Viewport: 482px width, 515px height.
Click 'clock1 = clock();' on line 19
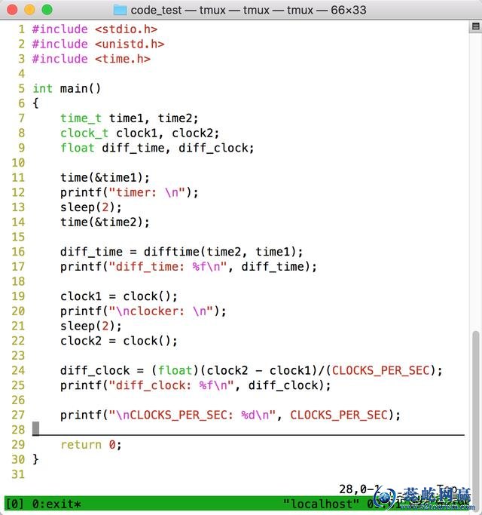click(119, 296)
